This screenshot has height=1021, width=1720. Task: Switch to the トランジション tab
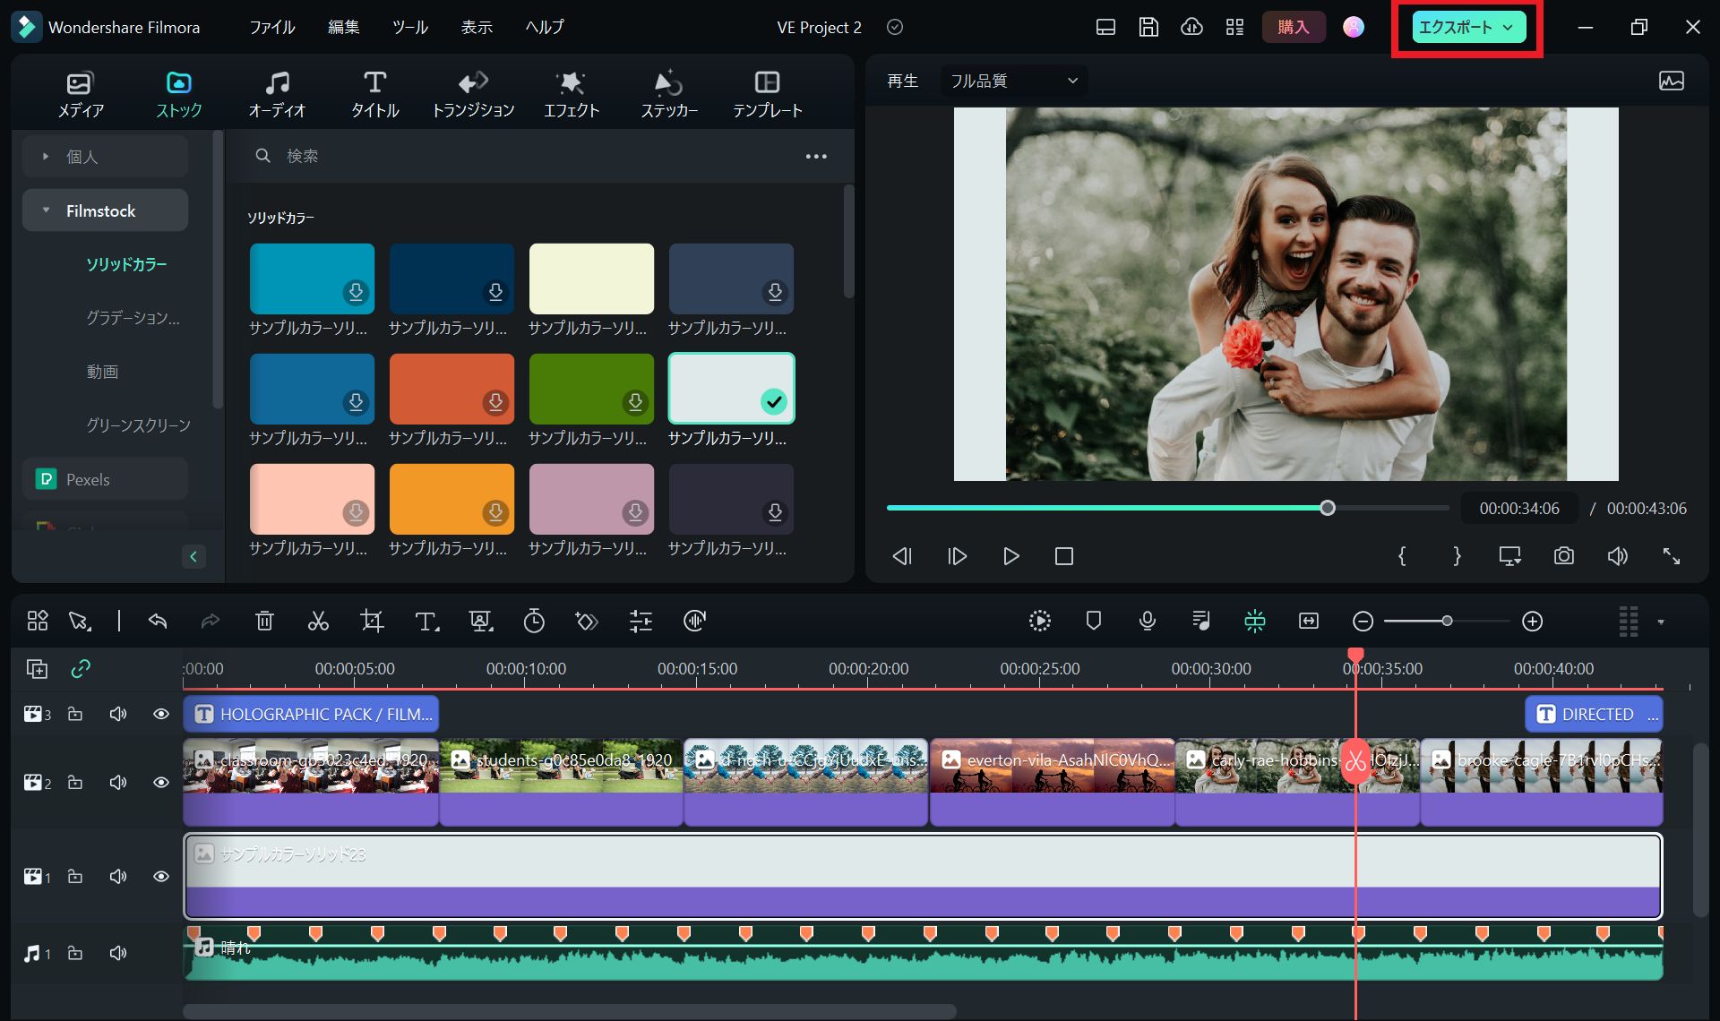click(473, 93)
